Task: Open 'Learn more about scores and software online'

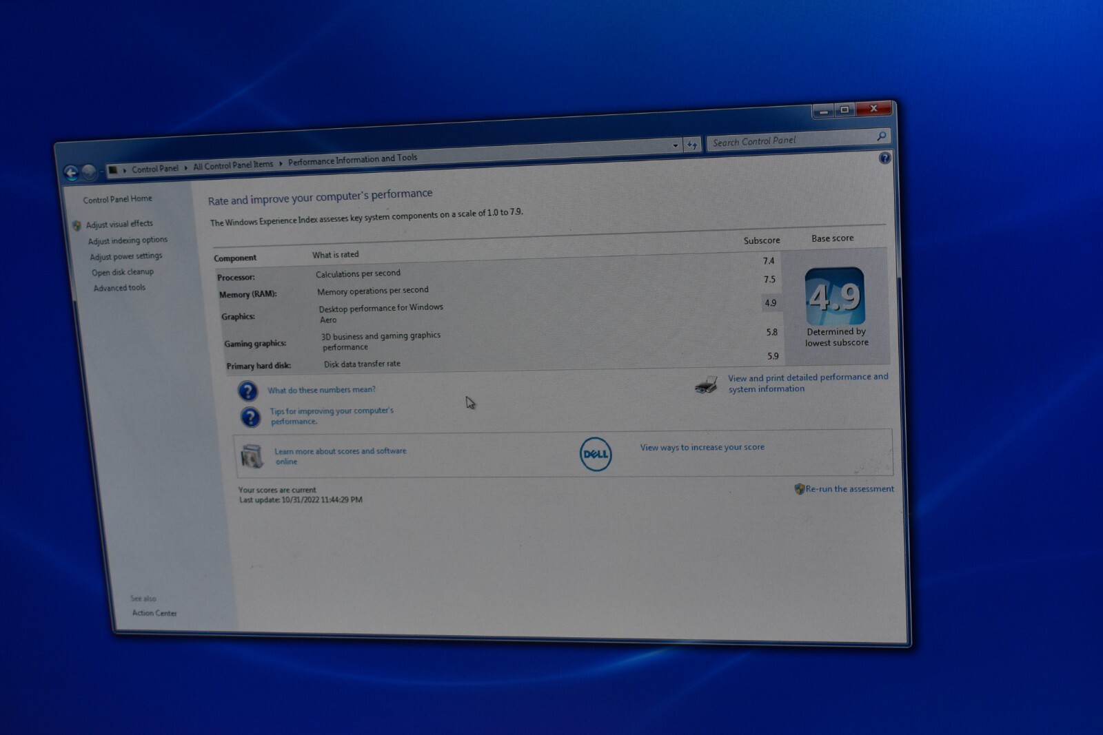Action: 341,456
